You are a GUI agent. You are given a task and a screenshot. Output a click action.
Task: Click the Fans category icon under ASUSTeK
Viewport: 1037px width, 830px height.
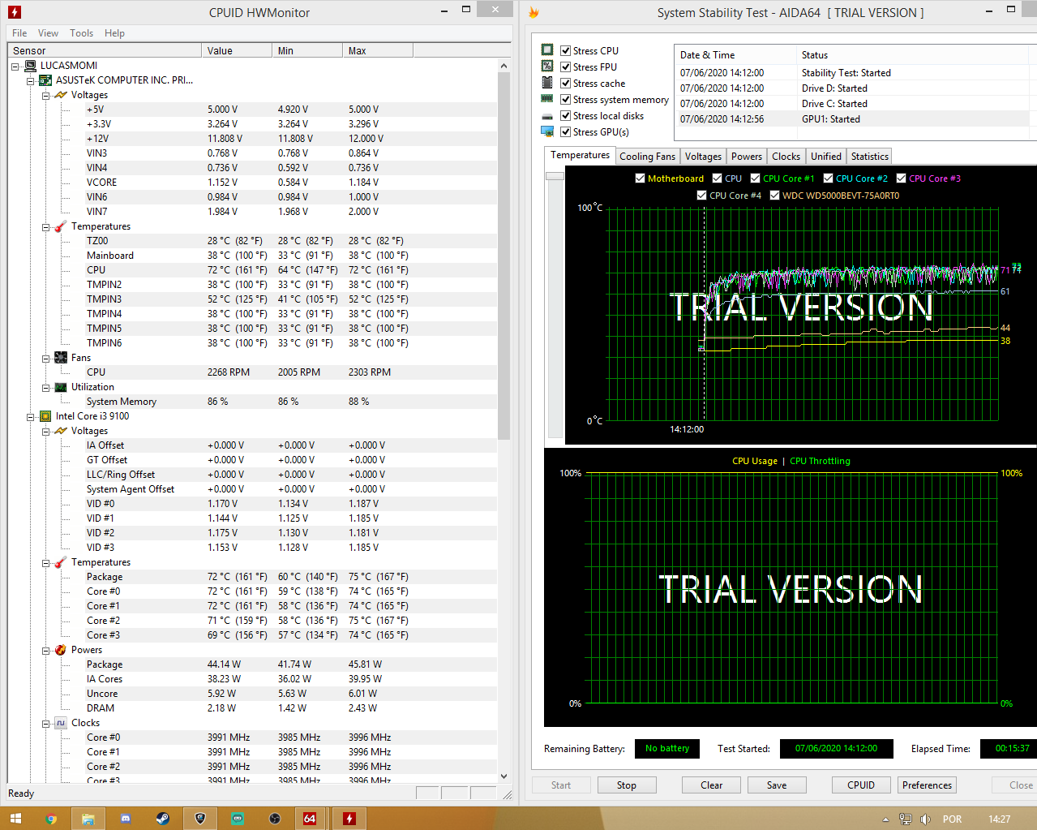point(61,358)
